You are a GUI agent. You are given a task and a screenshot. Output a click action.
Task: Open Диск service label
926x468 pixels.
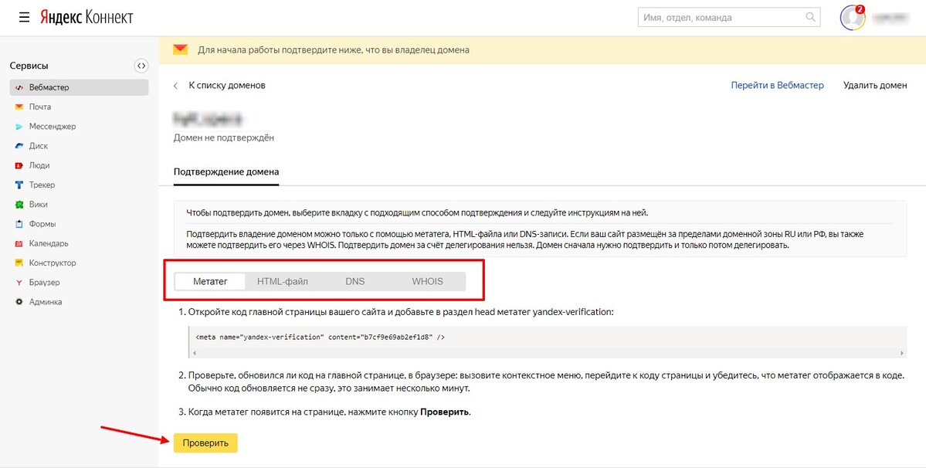39,146
